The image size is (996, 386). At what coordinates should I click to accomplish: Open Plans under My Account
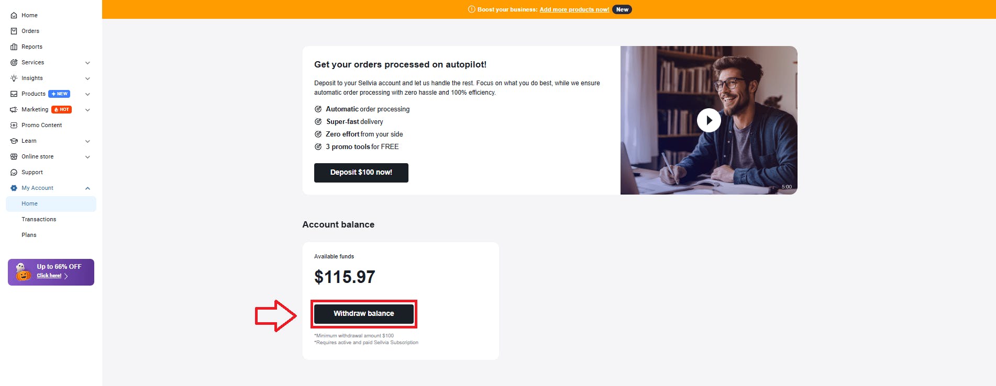(29, 235)
